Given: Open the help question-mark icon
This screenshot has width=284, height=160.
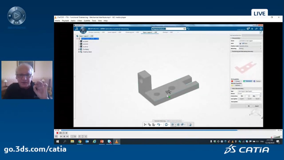Looking at the screenshot, I should (x=261, y=29).
